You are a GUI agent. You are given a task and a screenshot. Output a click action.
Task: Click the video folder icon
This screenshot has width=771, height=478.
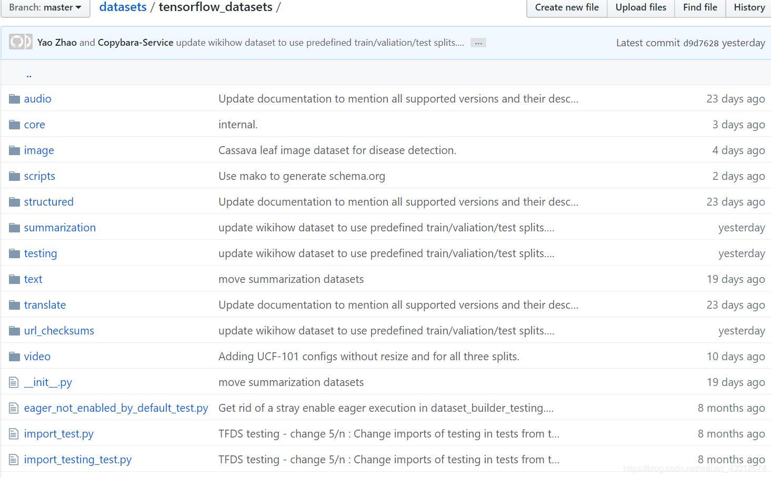tap(14, 357)
